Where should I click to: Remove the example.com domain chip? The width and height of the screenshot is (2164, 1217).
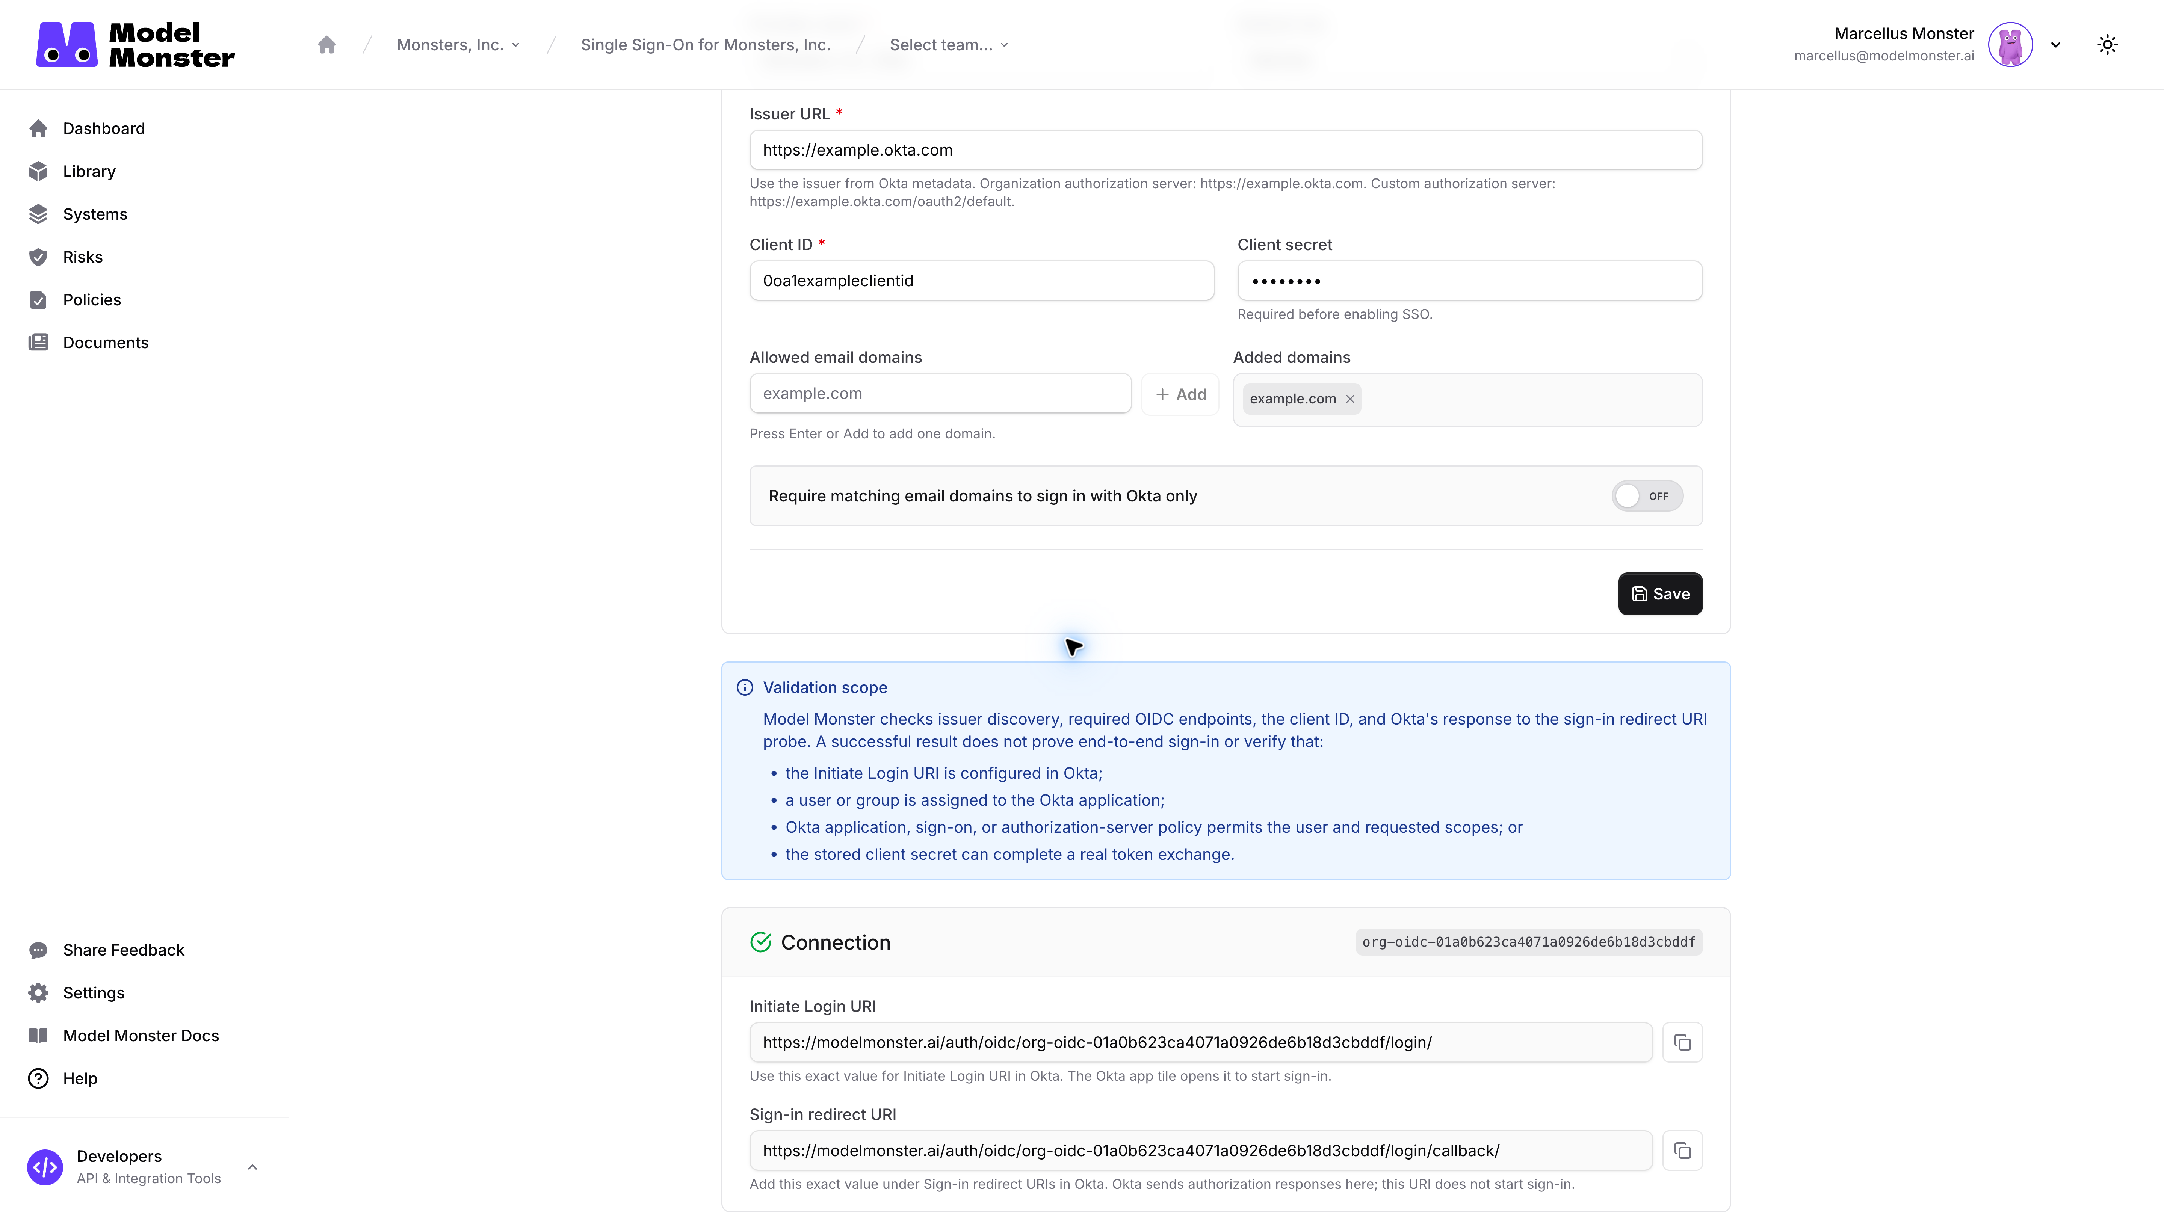tap(1350, 399)
